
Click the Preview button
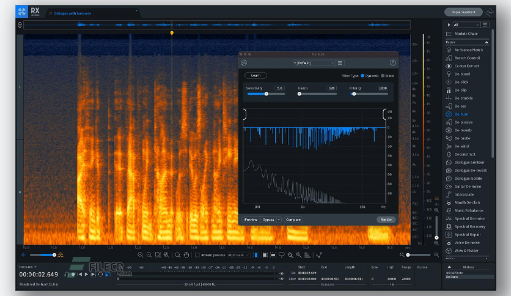251,220
